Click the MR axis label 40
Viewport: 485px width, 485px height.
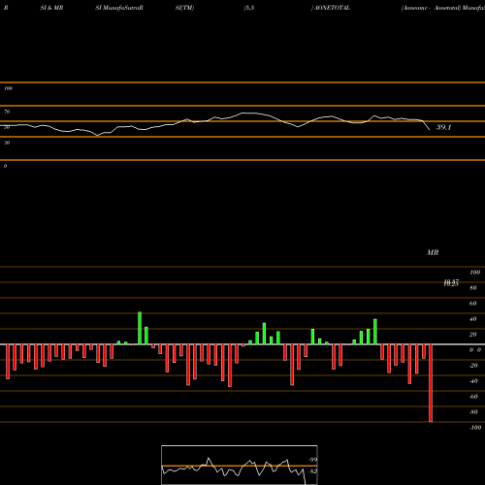(473, 319)
